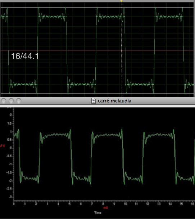Click the first gray traffic-light window button
Image resolution: width=195 pixels, height=219 pixels.
(x=4, y=101)
